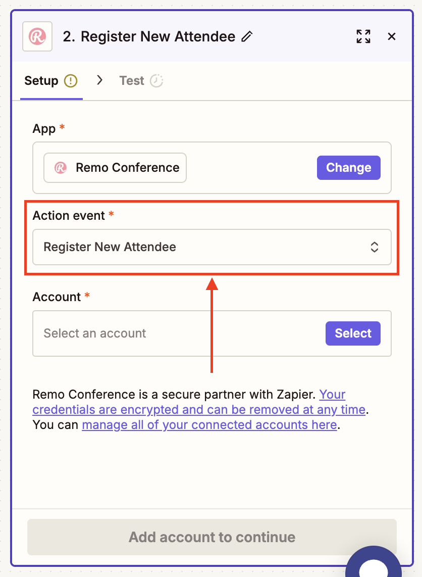Click the chevron between Setup and Test
This screenshot has height=577, width=422.
[x=99, y=80]
